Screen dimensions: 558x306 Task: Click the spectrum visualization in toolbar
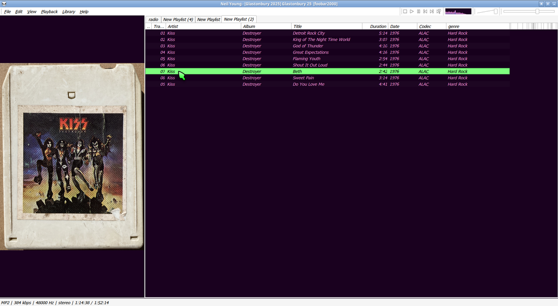coord(458,11)
